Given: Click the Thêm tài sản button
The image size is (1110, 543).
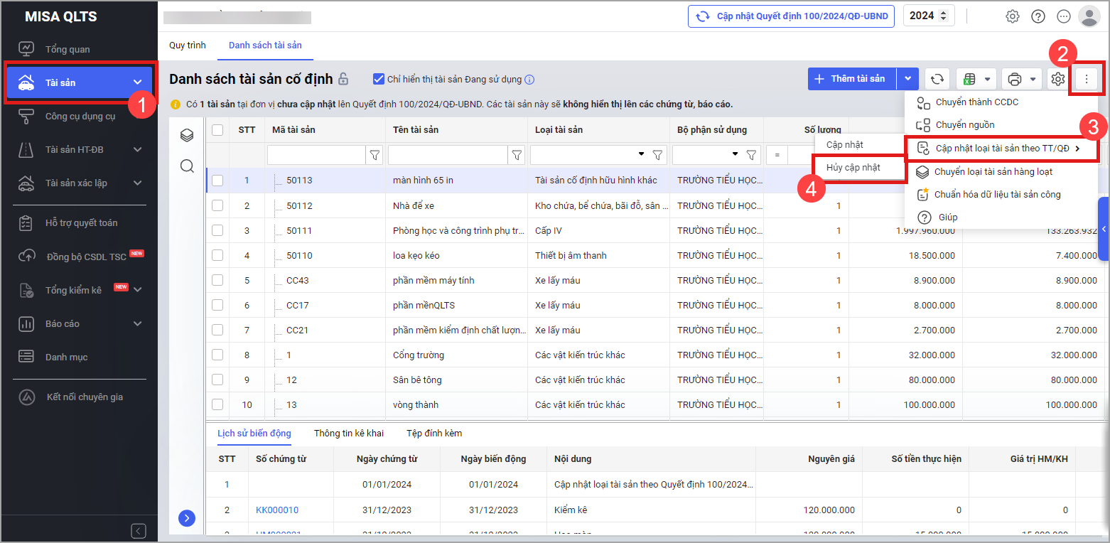Looking at the screenshot, I should pyautogui.click(x=851, y=79).
